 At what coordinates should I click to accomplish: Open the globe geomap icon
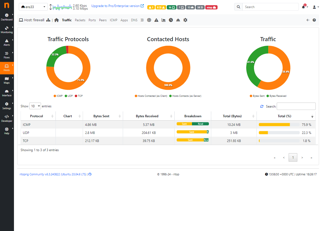(149, 20)
